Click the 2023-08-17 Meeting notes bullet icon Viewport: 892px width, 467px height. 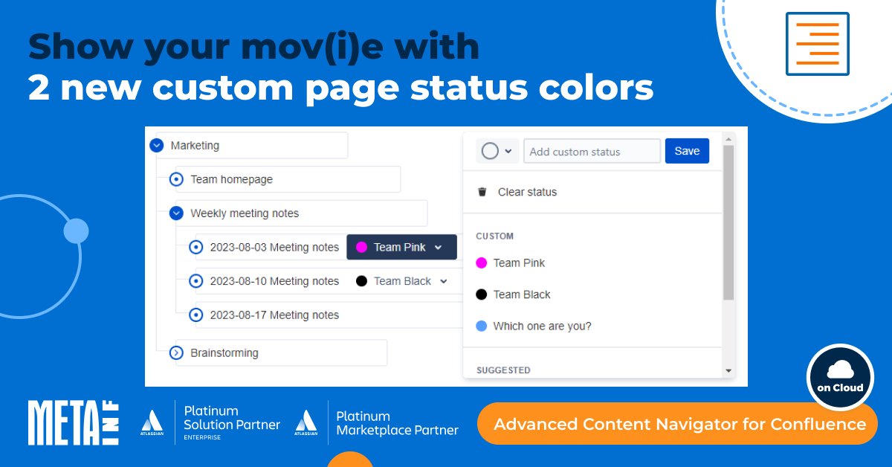click(x=196, y=315)
